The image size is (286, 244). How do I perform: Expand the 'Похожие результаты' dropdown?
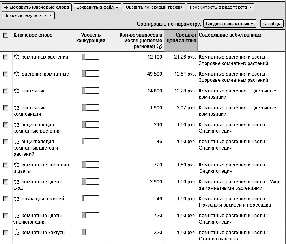[x=28, y=15]
